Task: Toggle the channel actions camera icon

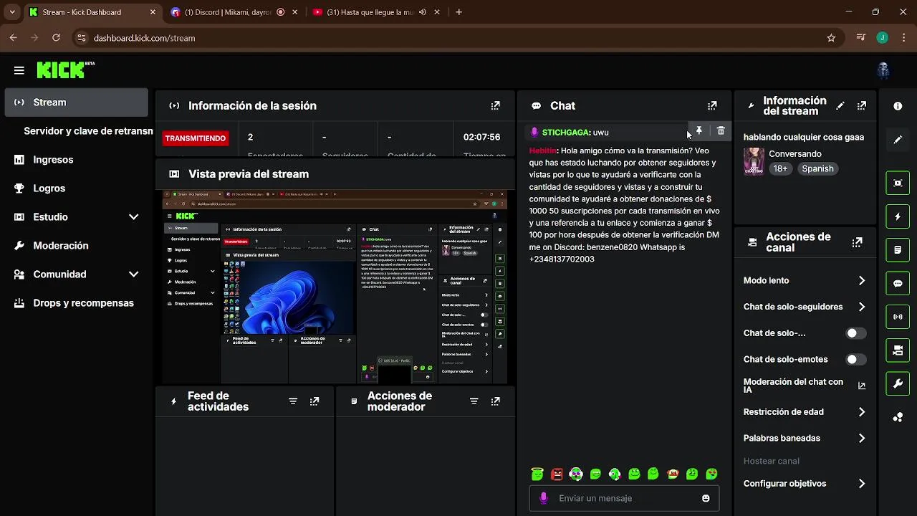Action: coord(898,350)
